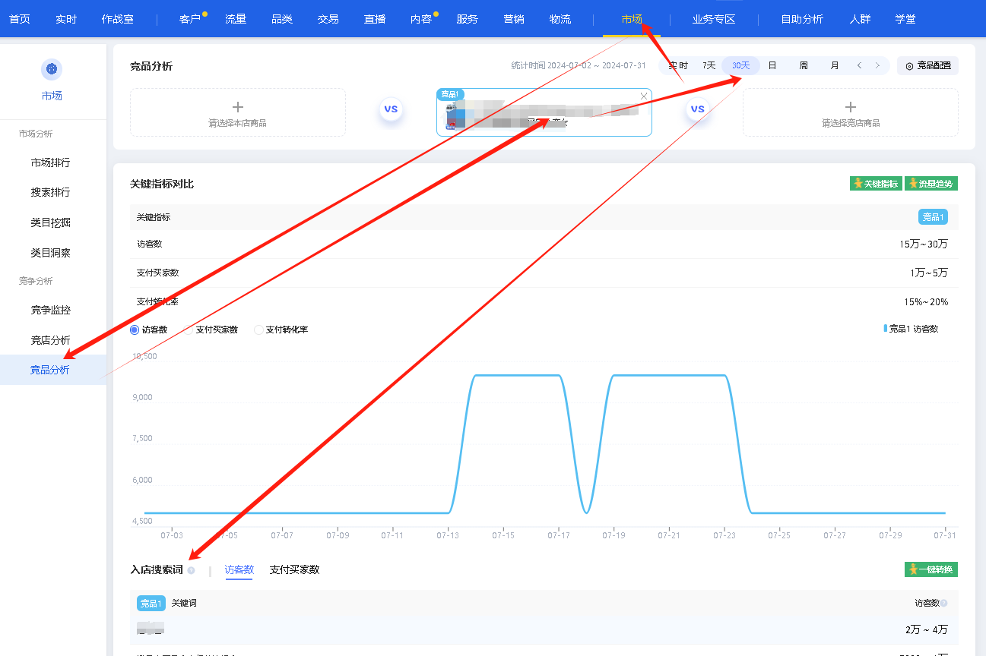Click plus icon to add 本店商品
The image size is (986, 656).
(x=237, y=107)
